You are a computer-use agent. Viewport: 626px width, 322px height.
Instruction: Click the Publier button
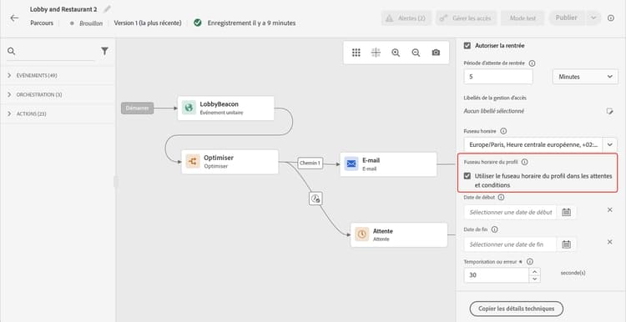tap(567, 18)
